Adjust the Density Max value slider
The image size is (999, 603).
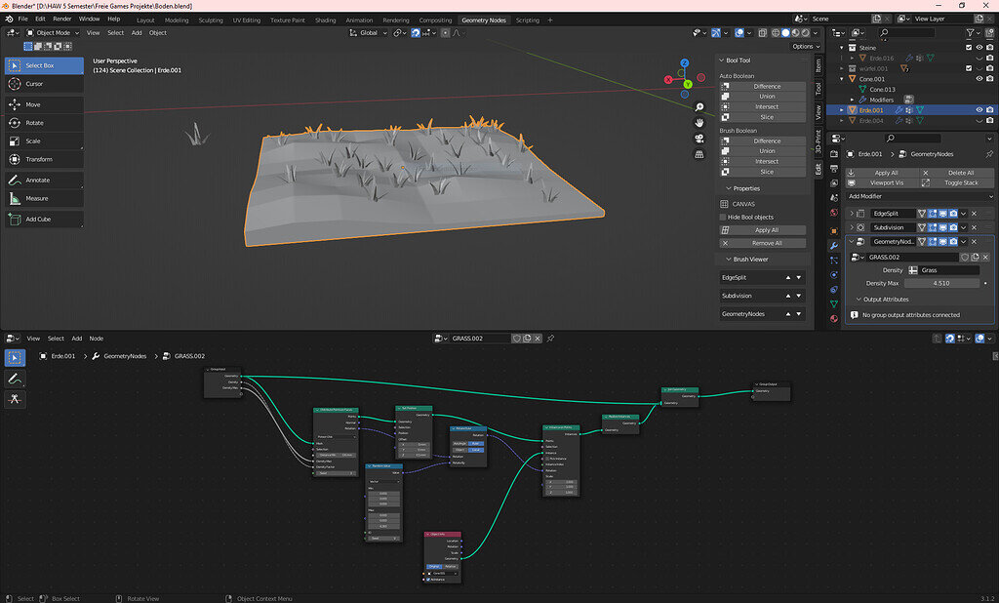(x=942, y=283)
